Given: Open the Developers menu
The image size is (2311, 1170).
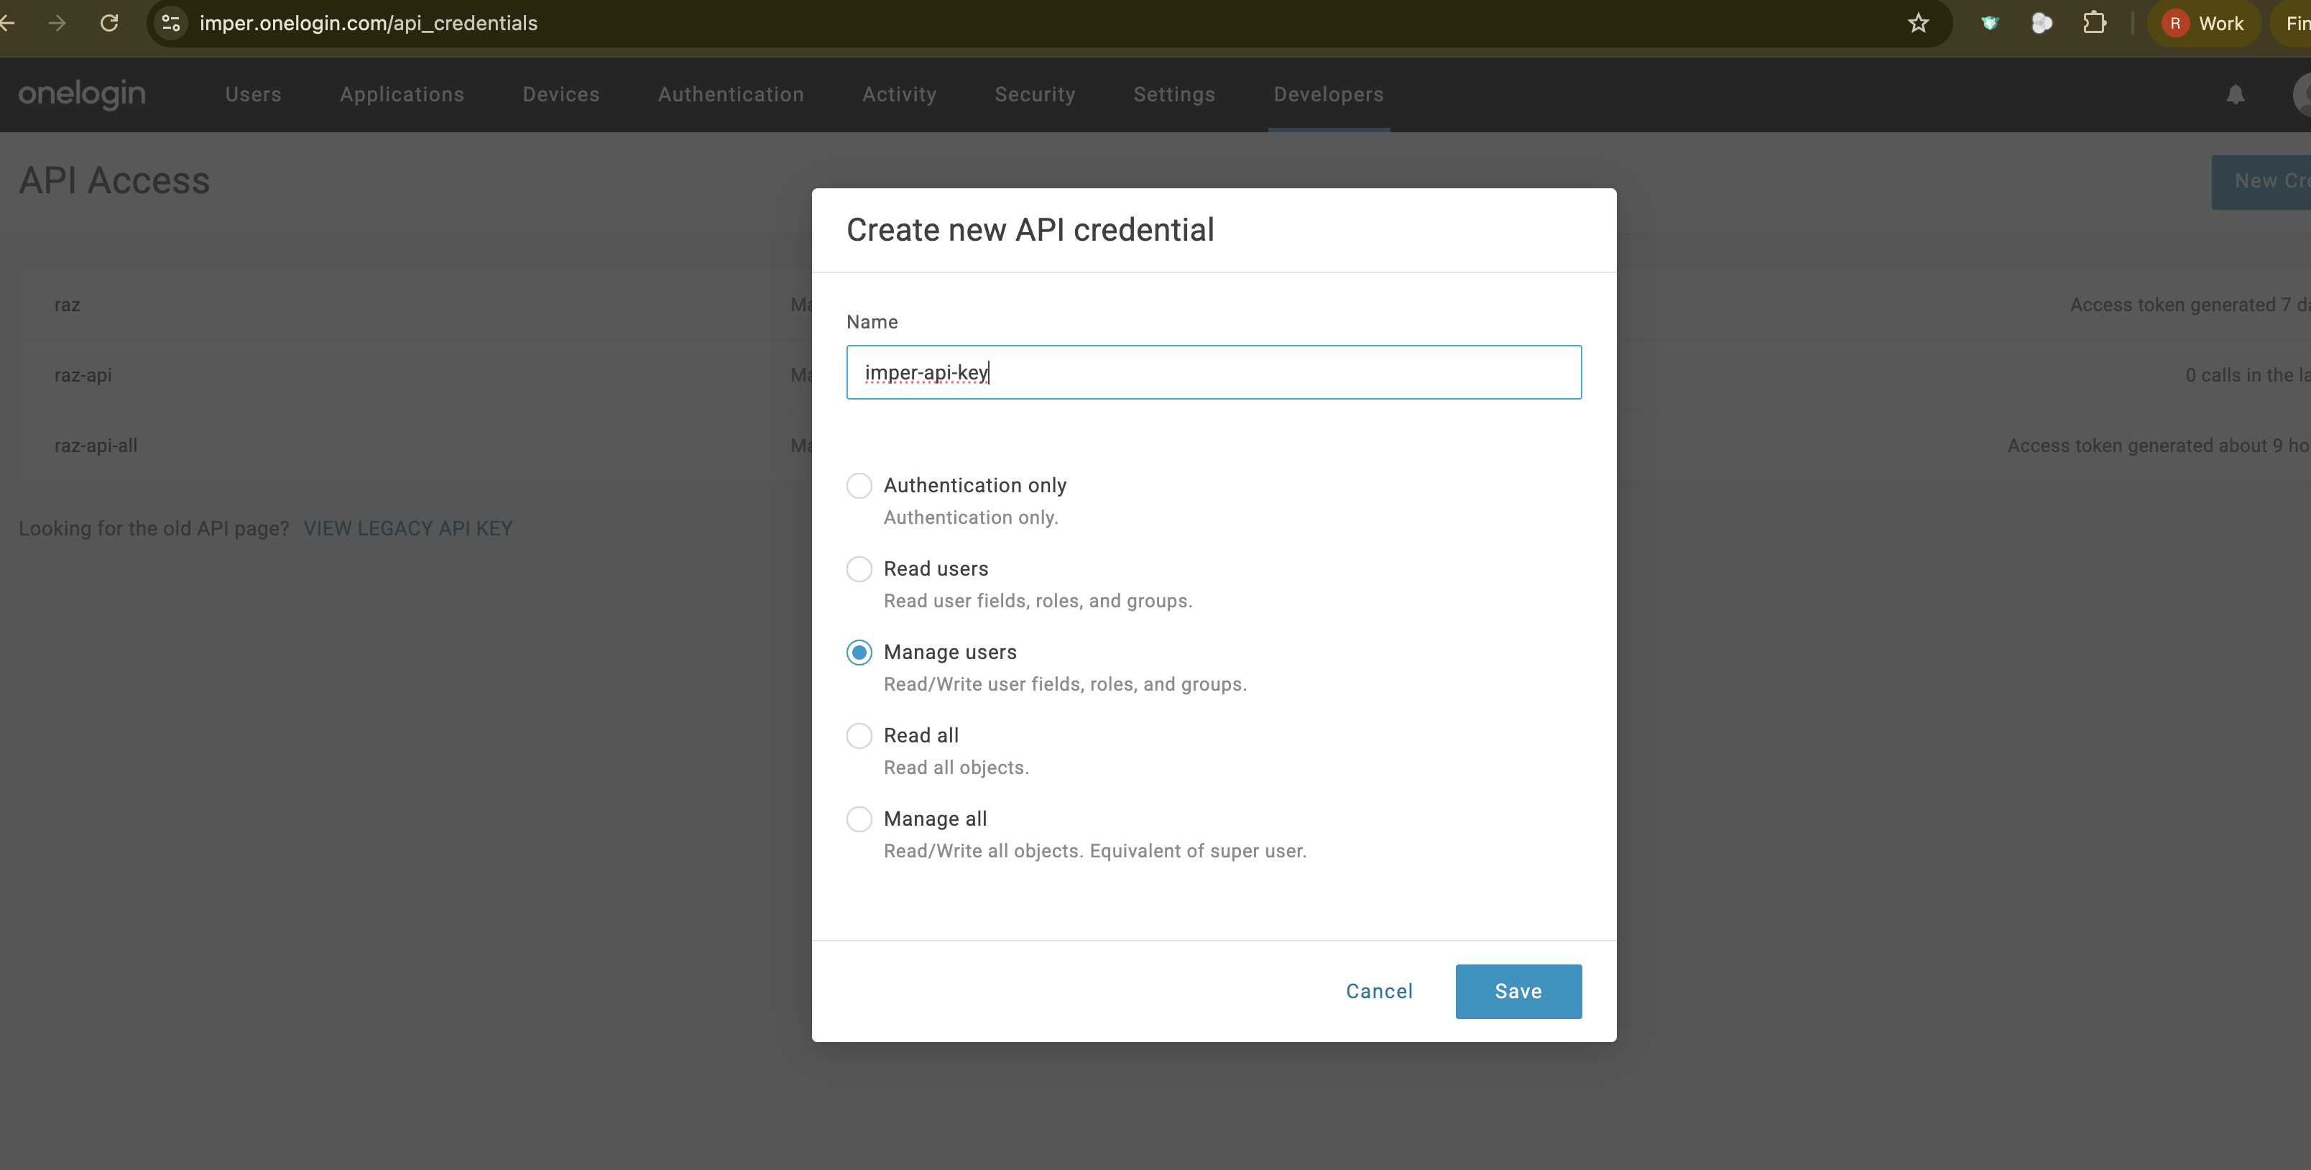Looking at the screenshot, I should (1329, 94).
